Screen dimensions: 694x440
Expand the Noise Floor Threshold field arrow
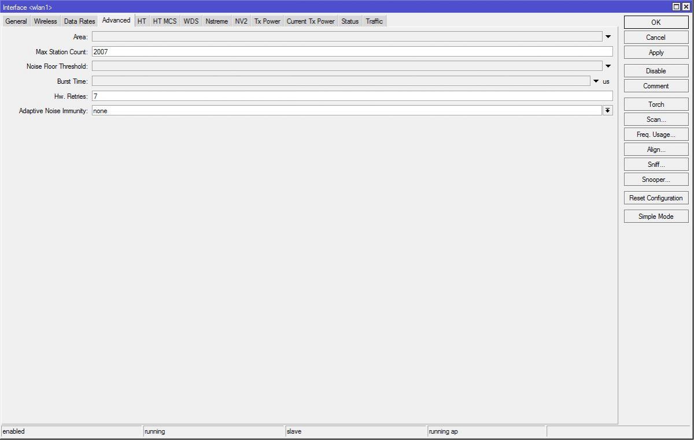point(608,66)
